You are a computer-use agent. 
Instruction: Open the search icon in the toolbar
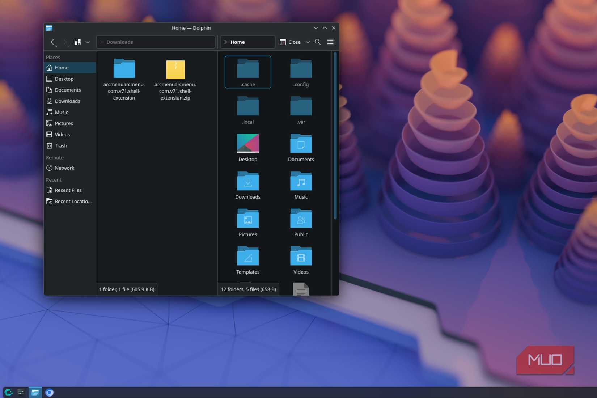tap(318, 42)
